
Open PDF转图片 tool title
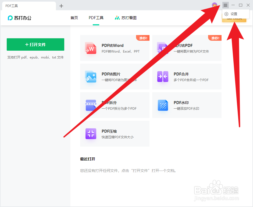point(111,74)
